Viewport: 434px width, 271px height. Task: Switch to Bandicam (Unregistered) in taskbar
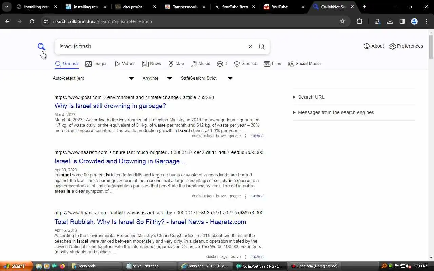click(315, 266)
